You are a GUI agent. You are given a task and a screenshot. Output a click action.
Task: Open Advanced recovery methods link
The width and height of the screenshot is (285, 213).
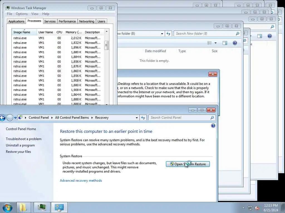click(81, 181)
